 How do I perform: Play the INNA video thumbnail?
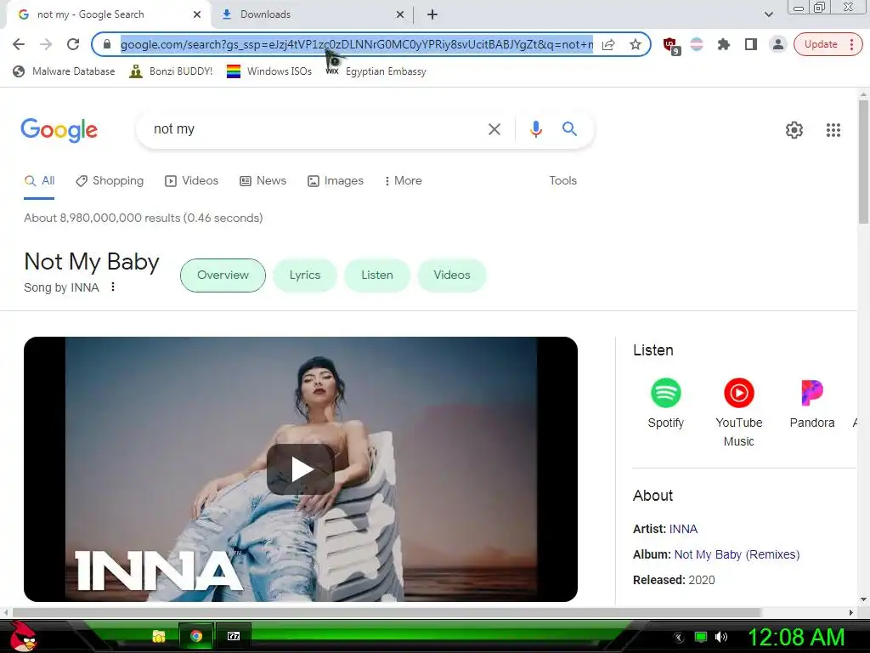click(301, 469)
